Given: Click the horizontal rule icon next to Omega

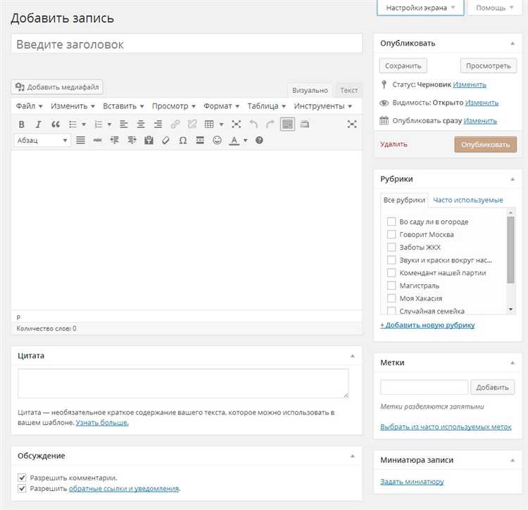Looking at the screenshot, I should click(x=200, y=140).
